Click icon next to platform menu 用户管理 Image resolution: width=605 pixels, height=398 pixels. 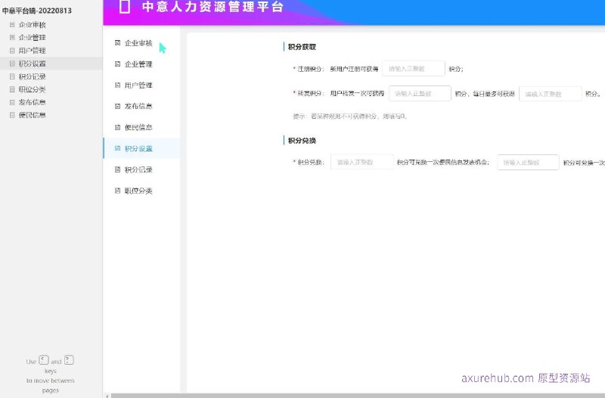click(118, 86)
